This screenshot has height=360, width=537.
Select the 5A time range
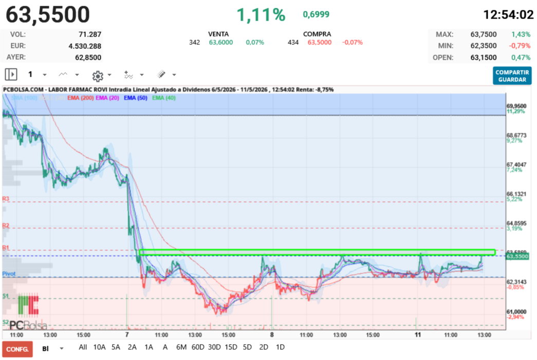(116, 347)
